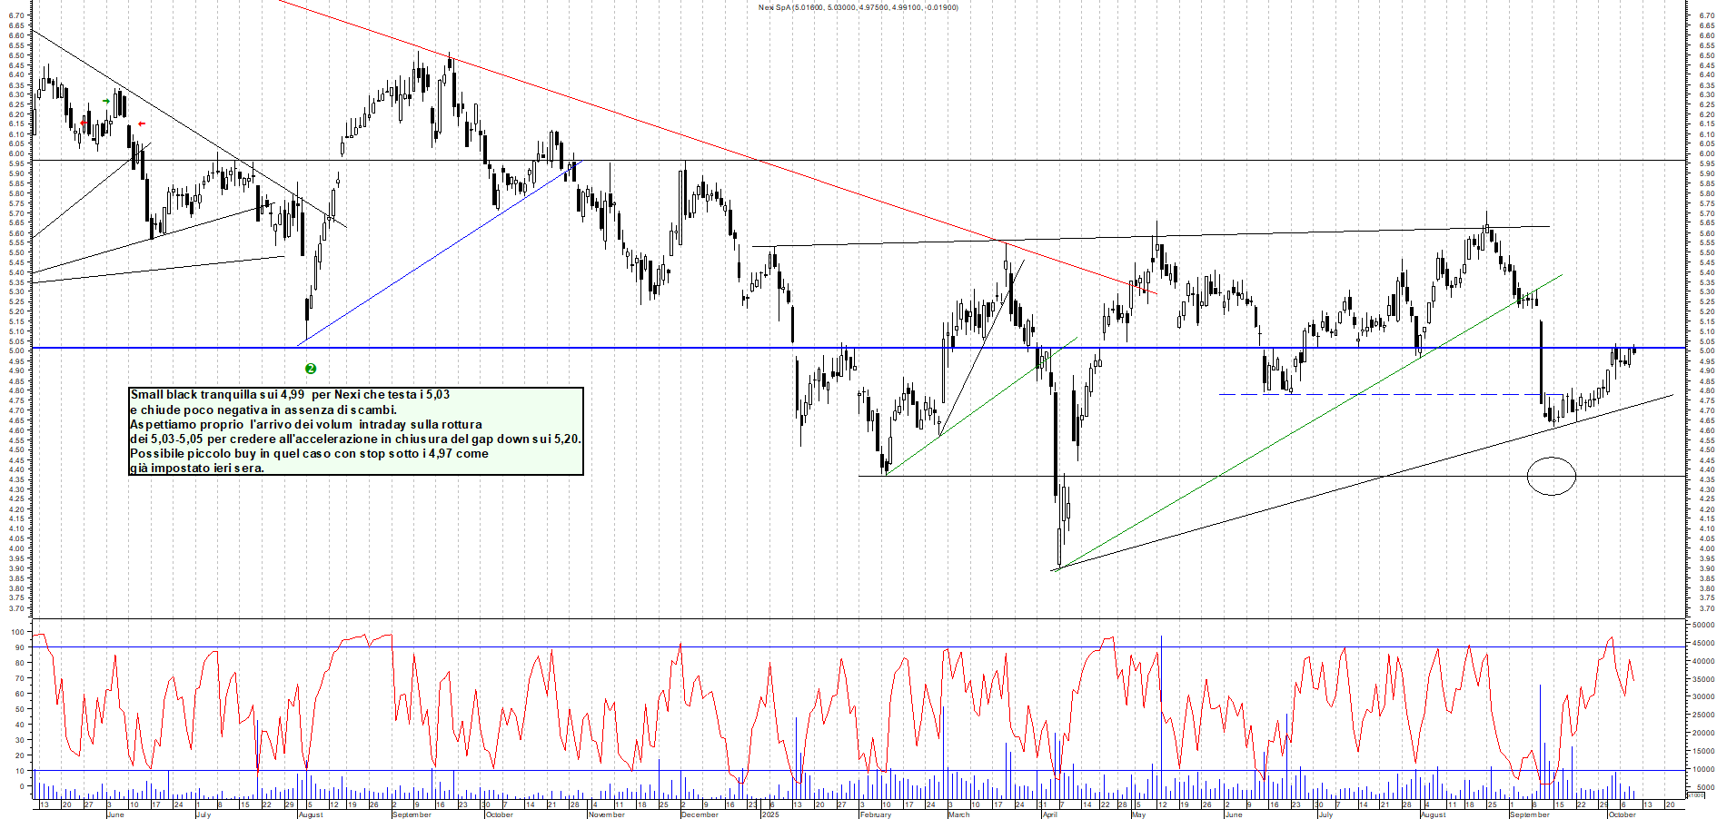Click the black ellipse drawn near 4.35
Image resolution: width=1717 pixels, height=819 pixels.
[x=1551, y=476]
